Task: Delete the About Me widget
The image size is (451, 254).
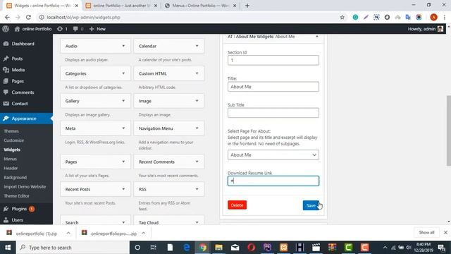Action: [x=237, y=205]
